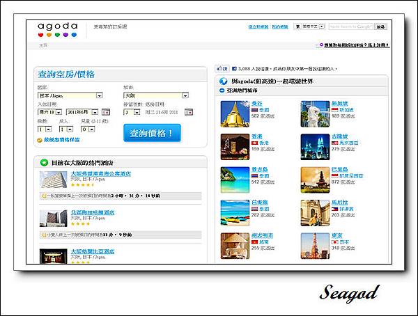Click the Indonesia country link under Bali
This screenshot has width=418, height=316.
(x=351, y=176)
